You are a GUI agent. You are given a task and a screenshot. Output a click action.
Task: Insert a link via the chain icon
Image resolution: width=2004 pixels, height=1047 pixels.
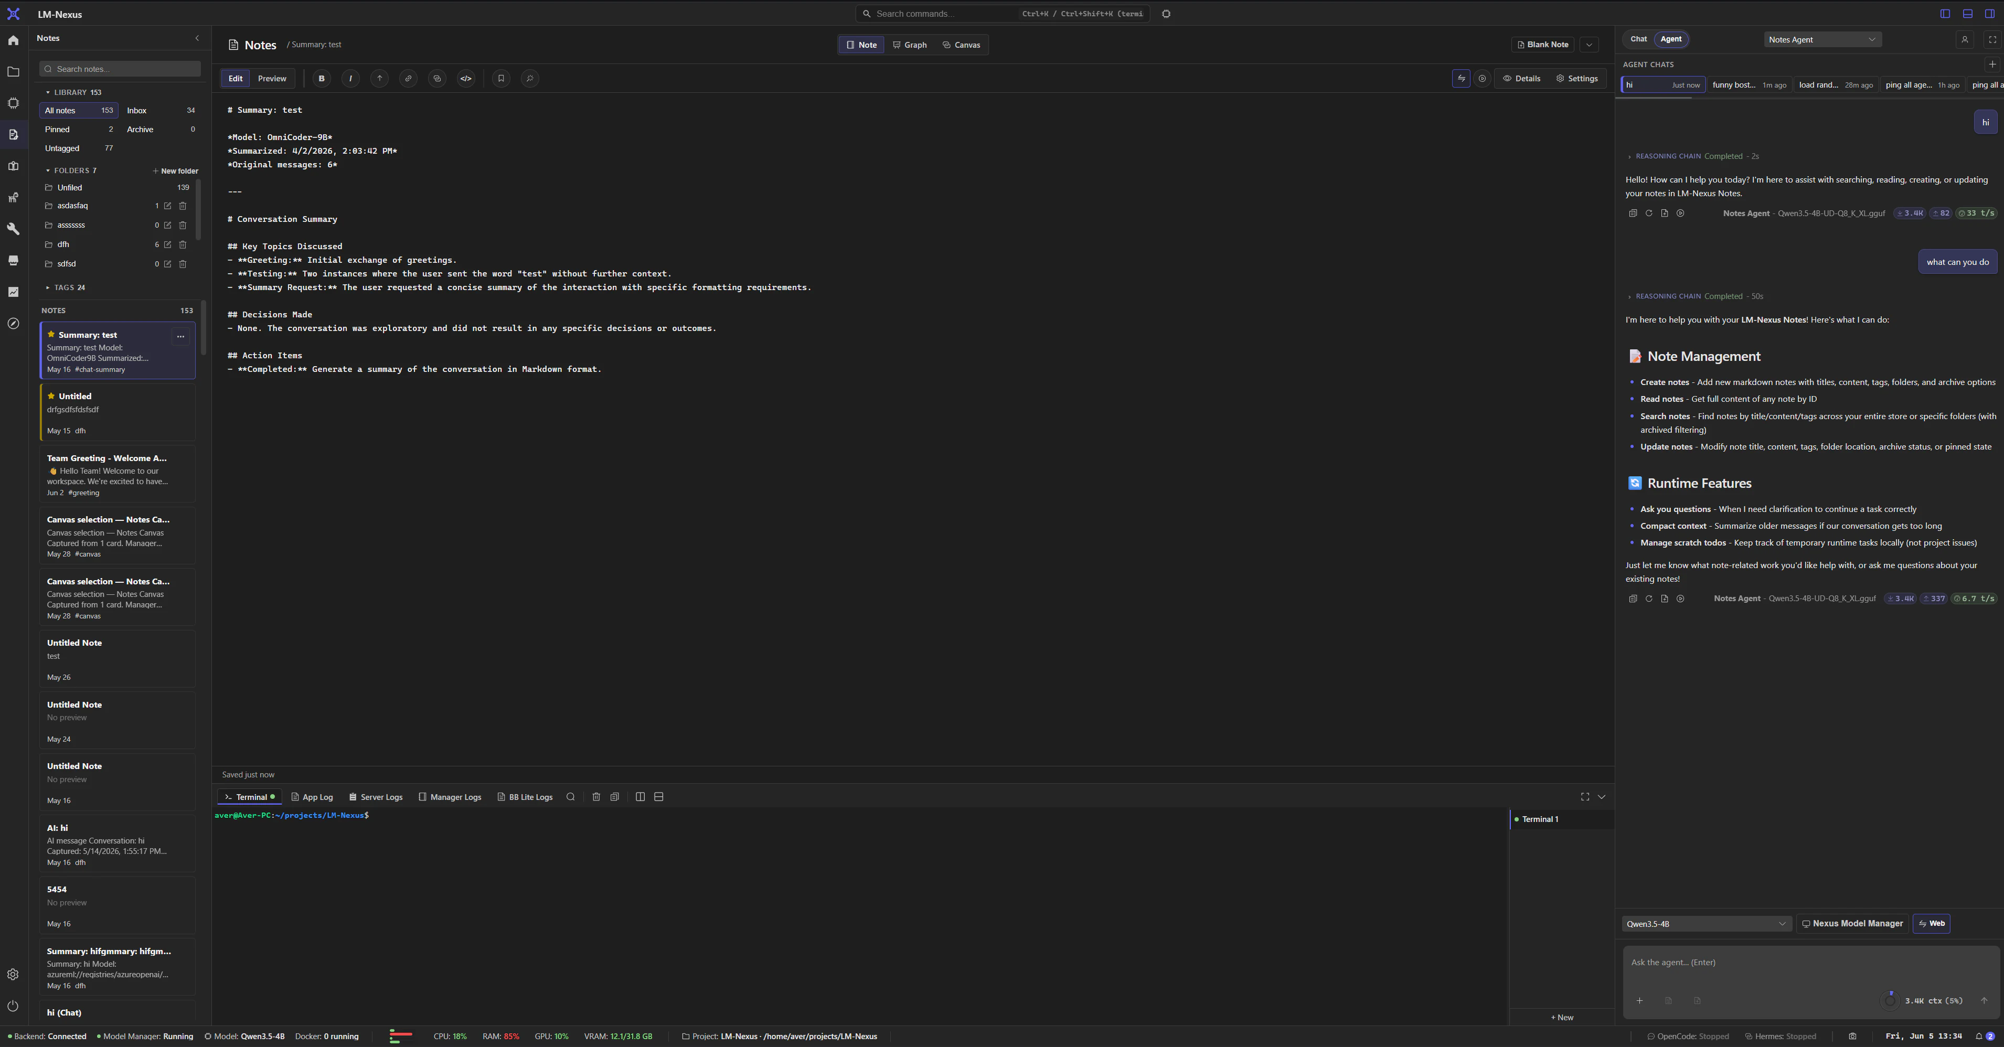click(408, 79)
